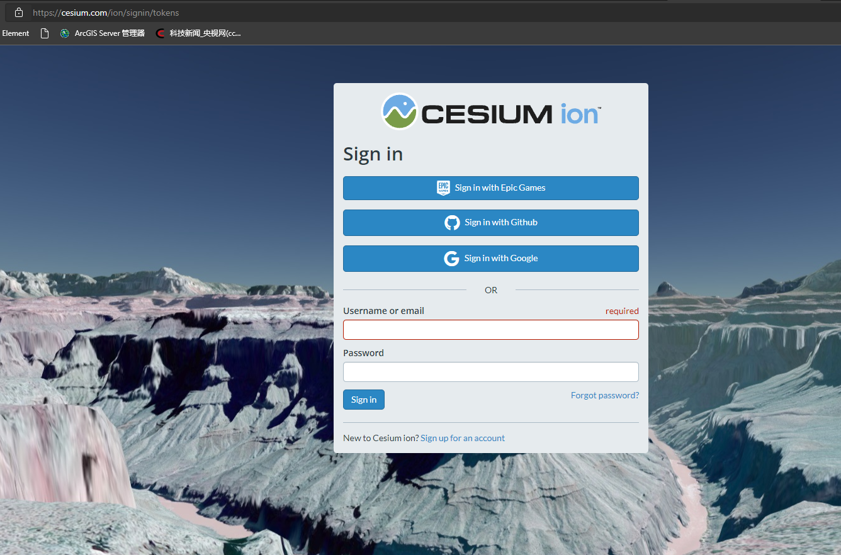Viewport: 841px width, 555px height.
Task: Click the Github logo icon
Action: (452, 222)
